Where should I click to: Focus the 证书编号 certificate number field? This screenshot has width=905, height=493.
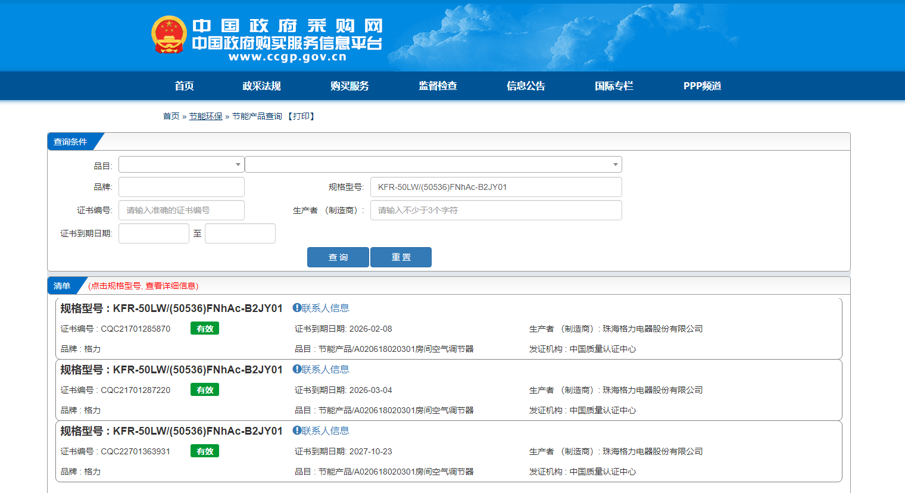pyautogui.click(x=182, y=210)
